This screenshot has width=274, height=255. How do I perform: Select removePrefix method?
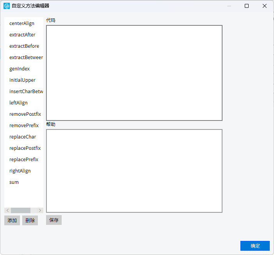(24, 126)
